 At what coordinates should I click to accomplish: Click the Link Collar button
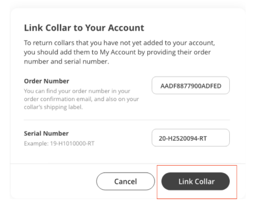[x=195, y=182]
